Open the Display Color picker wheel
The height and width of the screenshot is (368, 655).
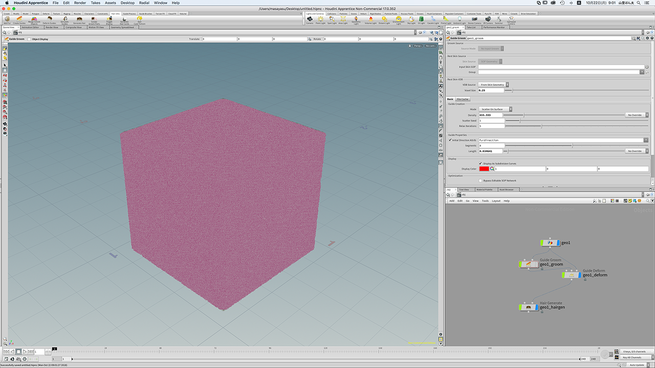492,169
